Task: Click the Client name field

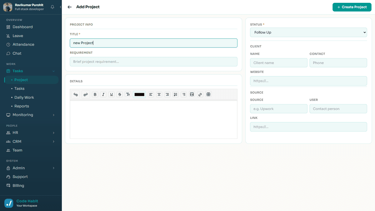Action: pyautogui.click(x=279, y=63)
